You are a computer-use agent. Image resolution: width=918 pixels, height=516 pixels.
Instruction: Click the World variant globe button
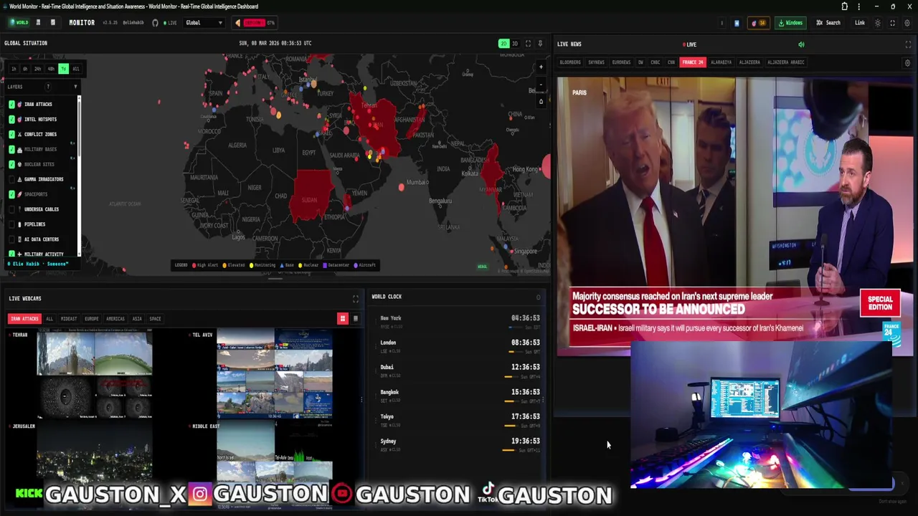tap(19, 23)
